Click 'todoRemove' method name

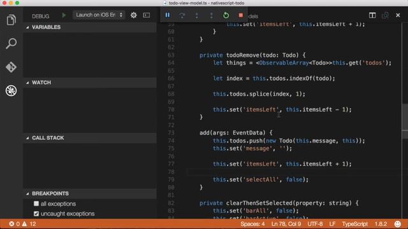click(x=243, y=55)
